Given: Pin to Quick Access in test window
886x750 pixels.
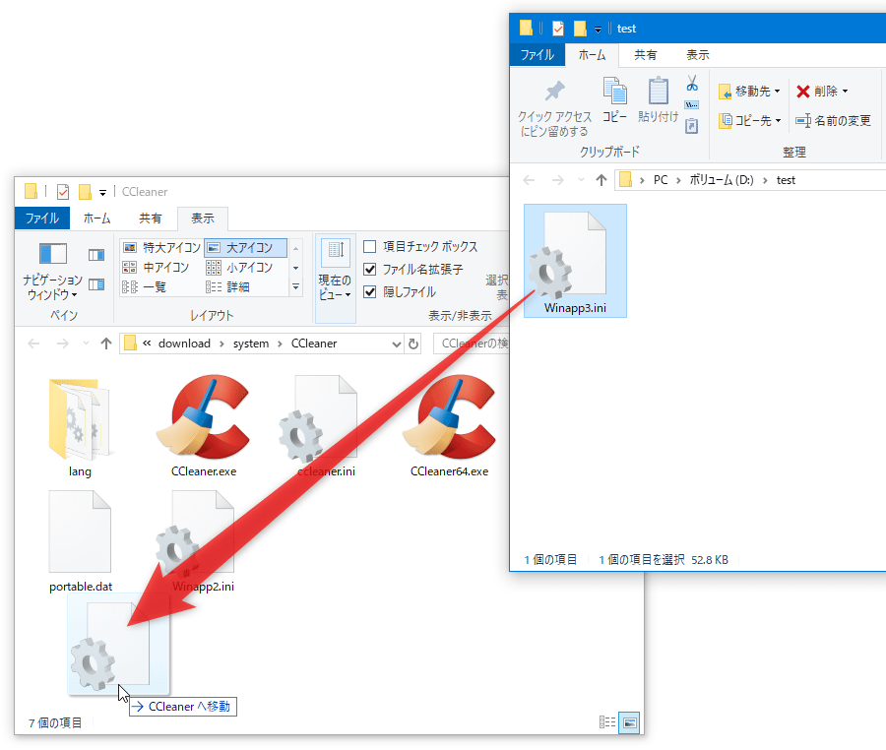Looking at the screenshot, I should (554, 108).
